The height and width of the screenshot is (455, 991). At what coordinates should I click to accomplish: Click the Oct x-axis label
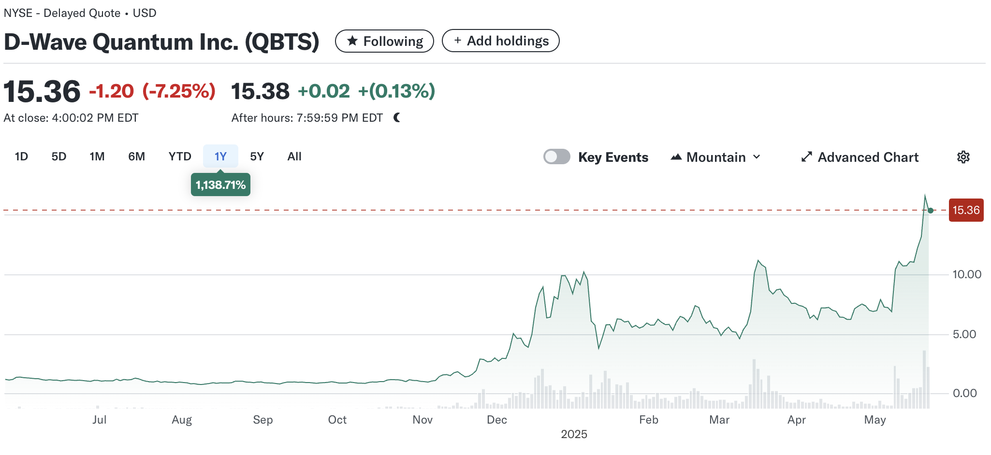(337, 420)
